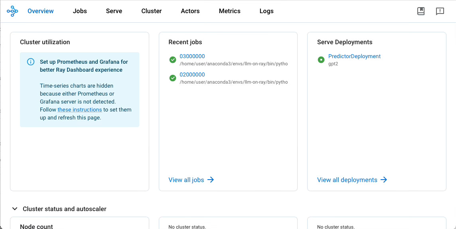Click the View all jobs link
Image resolution: width=456 pixels, height=229 pixels.
(186, 180)
